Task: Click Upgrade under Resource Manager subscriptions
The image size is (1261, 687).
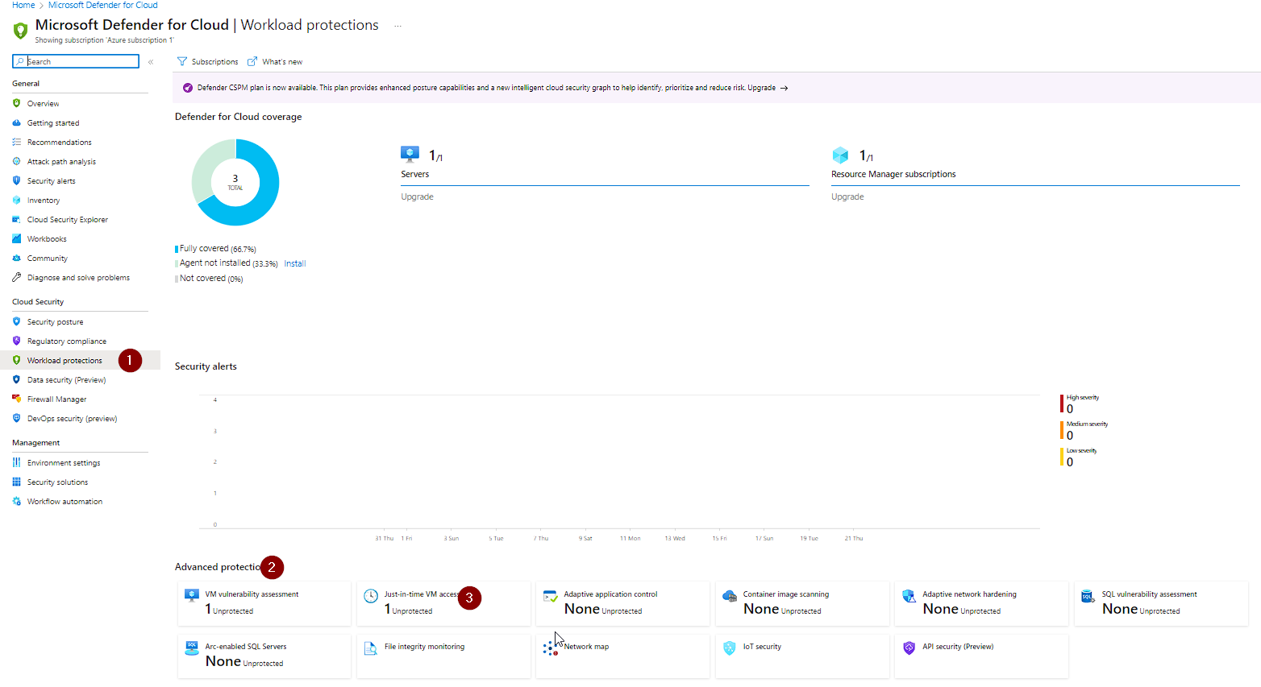Action: (847, 197)
